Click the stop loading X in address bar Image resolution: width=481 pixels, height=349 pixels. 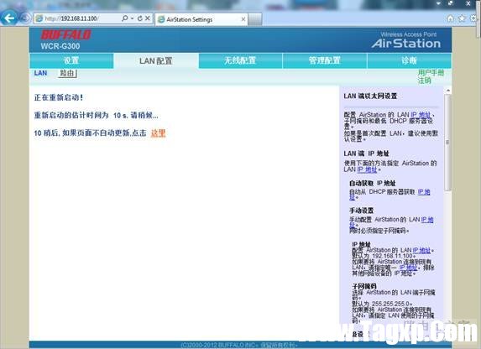tap(148, 18)
